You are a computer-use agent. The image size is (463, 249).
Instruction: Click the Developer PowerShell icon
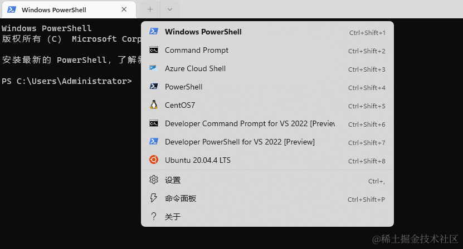[x=154, y=141]
